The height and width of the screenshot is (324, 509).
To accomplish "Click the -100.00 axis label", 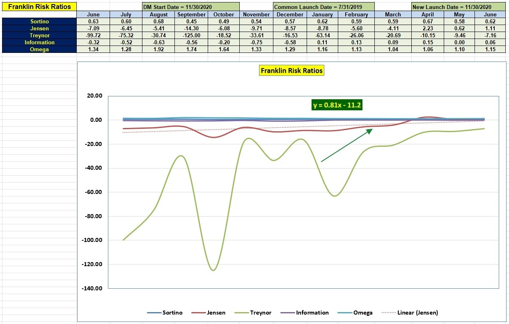I will coord(92,240).
